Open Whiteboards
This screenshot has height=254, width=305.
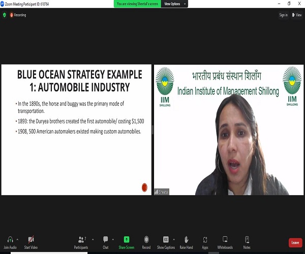tap(225, 242)
